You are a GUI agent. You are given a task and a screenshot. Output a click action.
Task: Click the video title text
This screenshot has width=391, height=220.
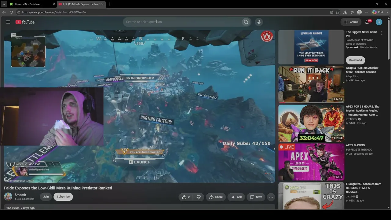point(58,188)
